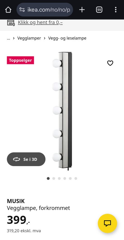Expand the collapsed breadcrumb ellipsis
Screen dimensions: 124x240
coord(9,38)
